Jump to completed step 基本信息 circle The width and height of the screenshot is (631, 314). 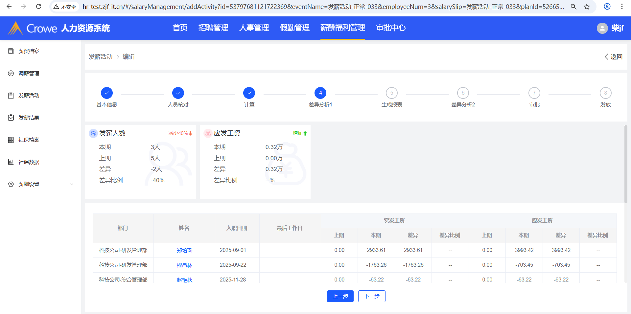[x=107, y=93]
